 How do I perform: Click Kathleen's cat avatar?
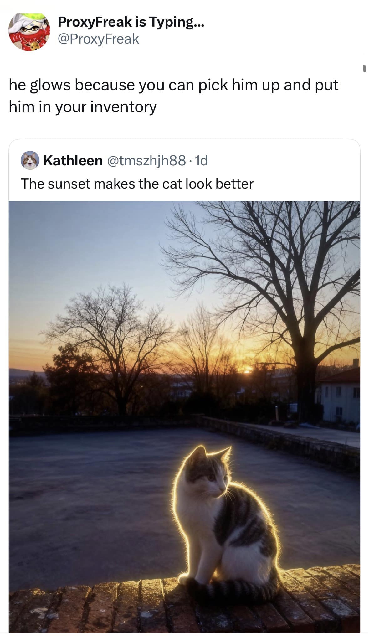(x=30, y=160)
